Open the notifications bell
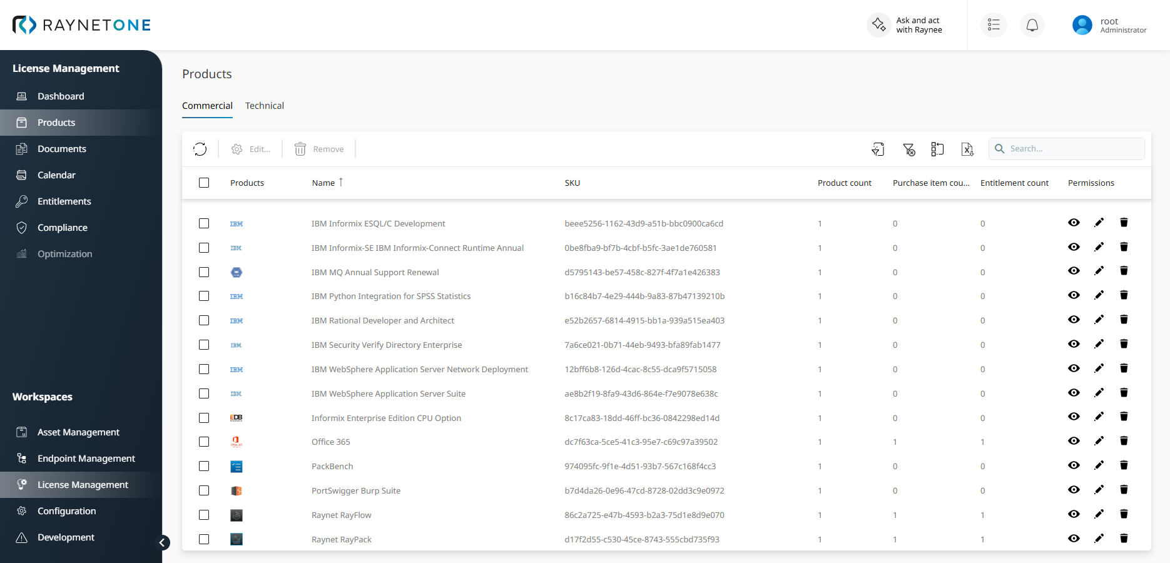Viewport: 1170px width, 563px height. [x=1032, y=25]
